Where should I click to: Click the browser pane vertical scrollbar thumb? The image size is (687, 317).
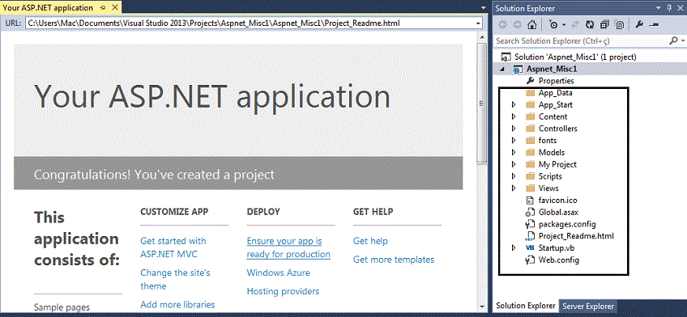[481, 104]
